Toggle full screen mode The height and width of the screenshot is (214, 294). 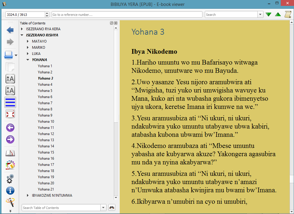(x=10, y=114)
